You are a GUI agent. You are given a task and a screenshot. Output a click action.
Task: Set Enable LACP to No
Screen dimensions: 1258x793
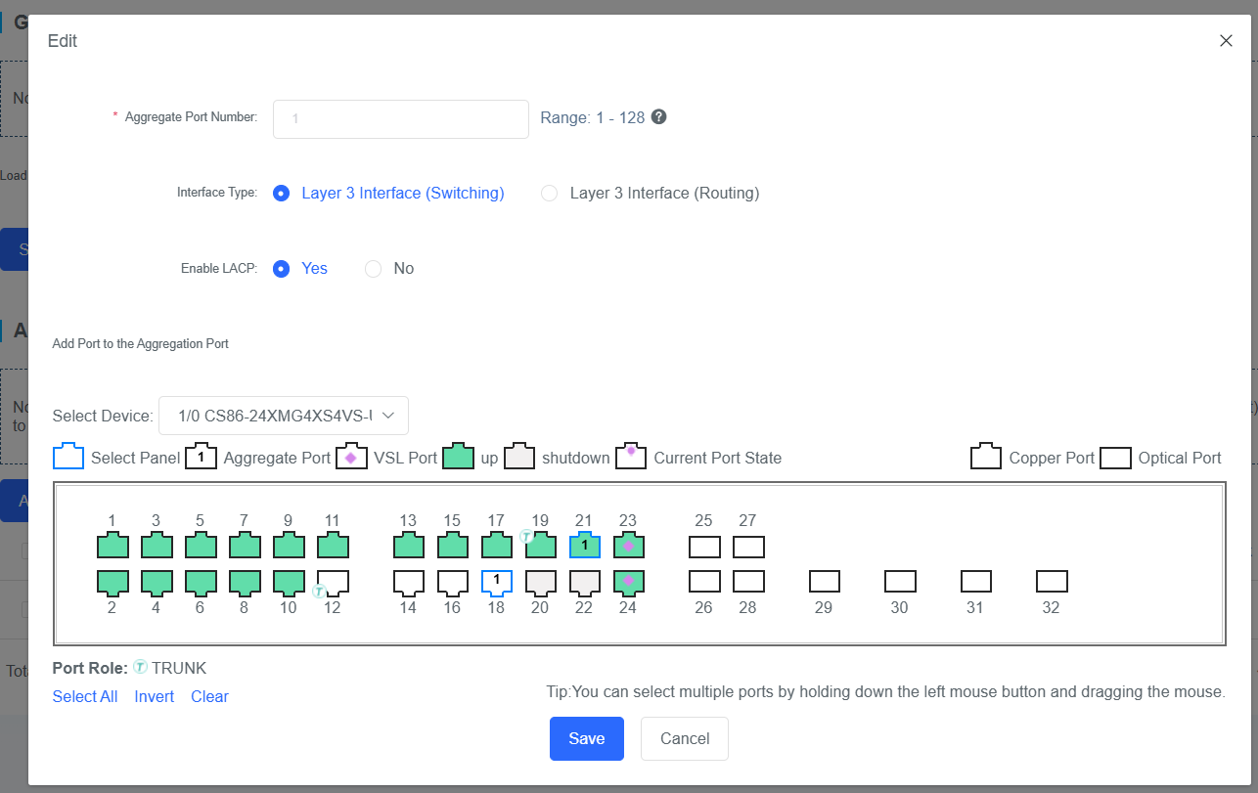(373, 269)
